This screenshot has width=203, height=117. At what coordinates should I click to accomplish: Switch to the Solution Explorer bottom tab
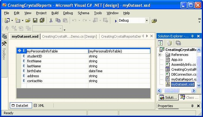coord(168,98)
